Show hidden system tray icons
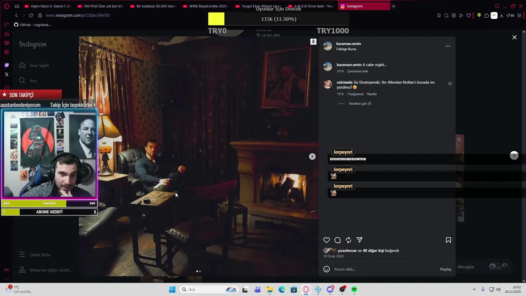This screenshot has height=296, width=526. [474, 290]
